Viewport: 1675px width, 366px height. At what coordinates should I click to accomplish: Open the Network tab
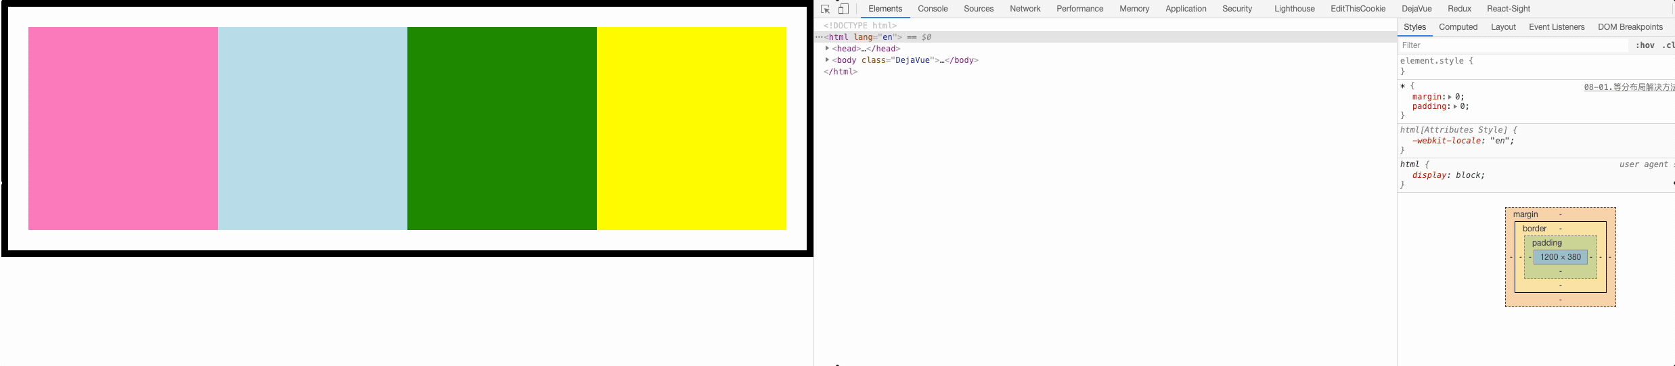tap(1025, 9)
